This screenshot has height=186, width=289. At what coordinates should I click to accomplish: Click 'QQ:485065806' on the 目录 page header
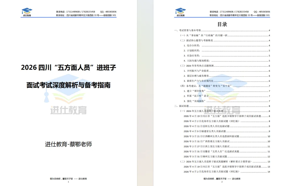262,12
